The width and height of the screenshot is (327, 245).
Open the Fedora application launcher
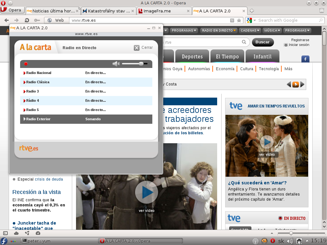click(x=4, y=241)
